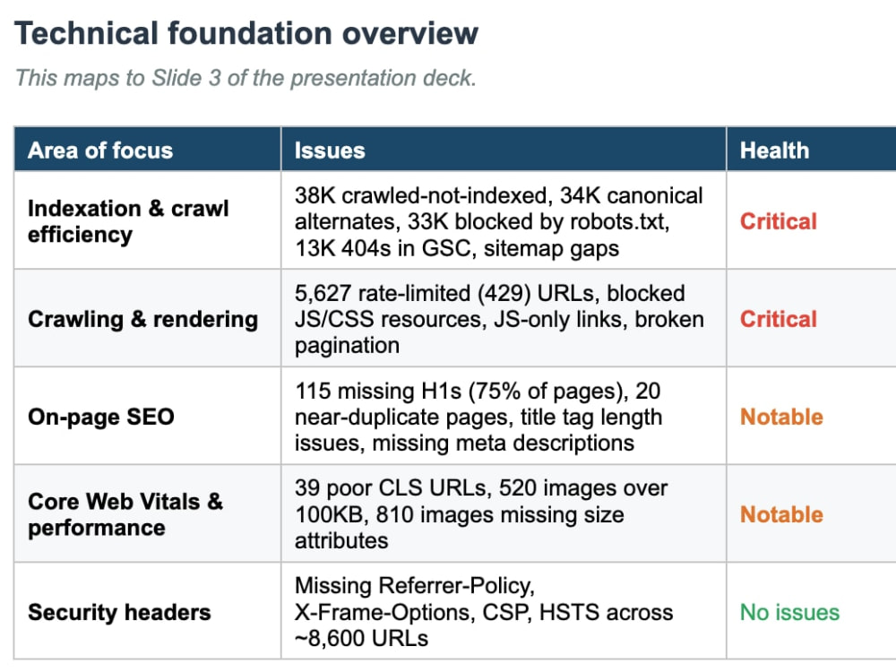Screen dimensions: 896x672
Task: Click the 'Security headers' row label
Action: pos(119,612)
